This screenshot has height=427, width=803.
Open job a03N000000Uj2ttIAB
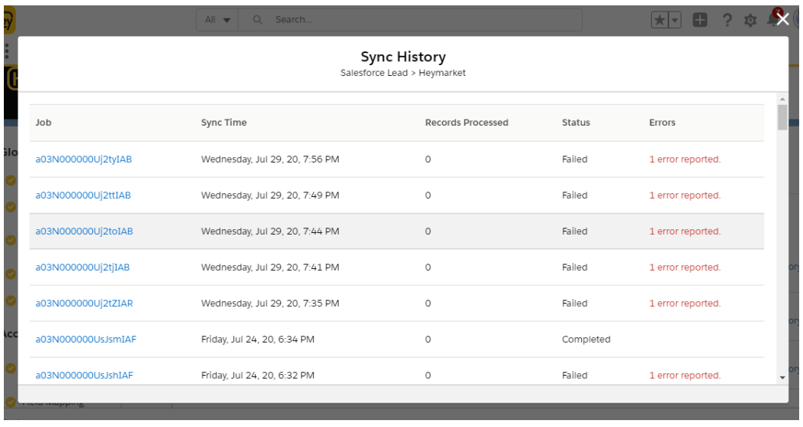point(83,195)
